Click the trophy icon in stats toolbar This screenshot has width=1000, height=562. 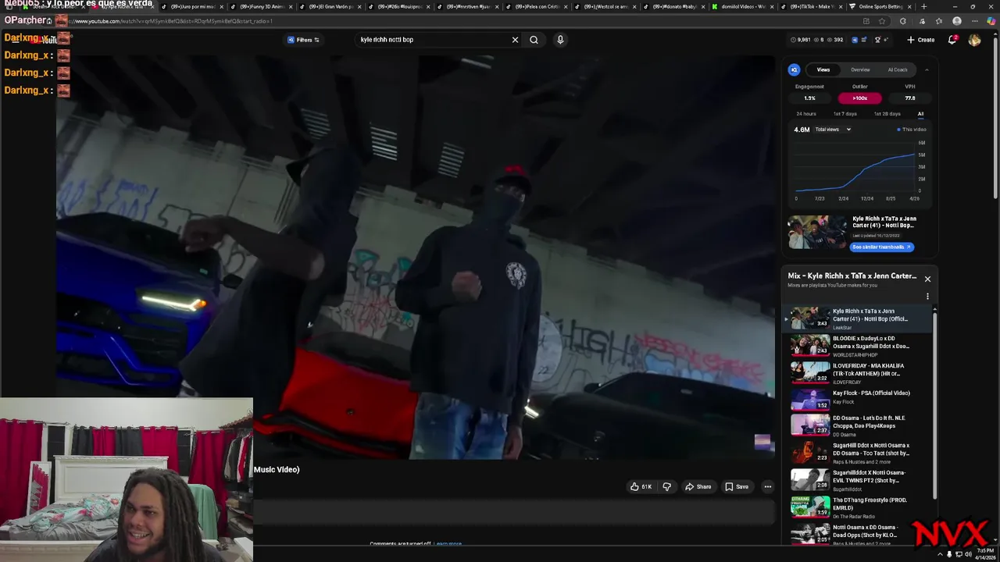point(877,40)
